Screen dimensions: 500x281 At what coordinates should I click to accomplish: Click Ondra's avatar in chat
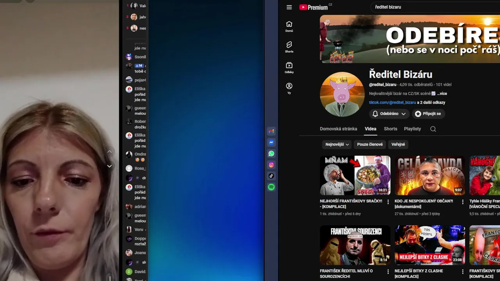(x=129, y=154)
